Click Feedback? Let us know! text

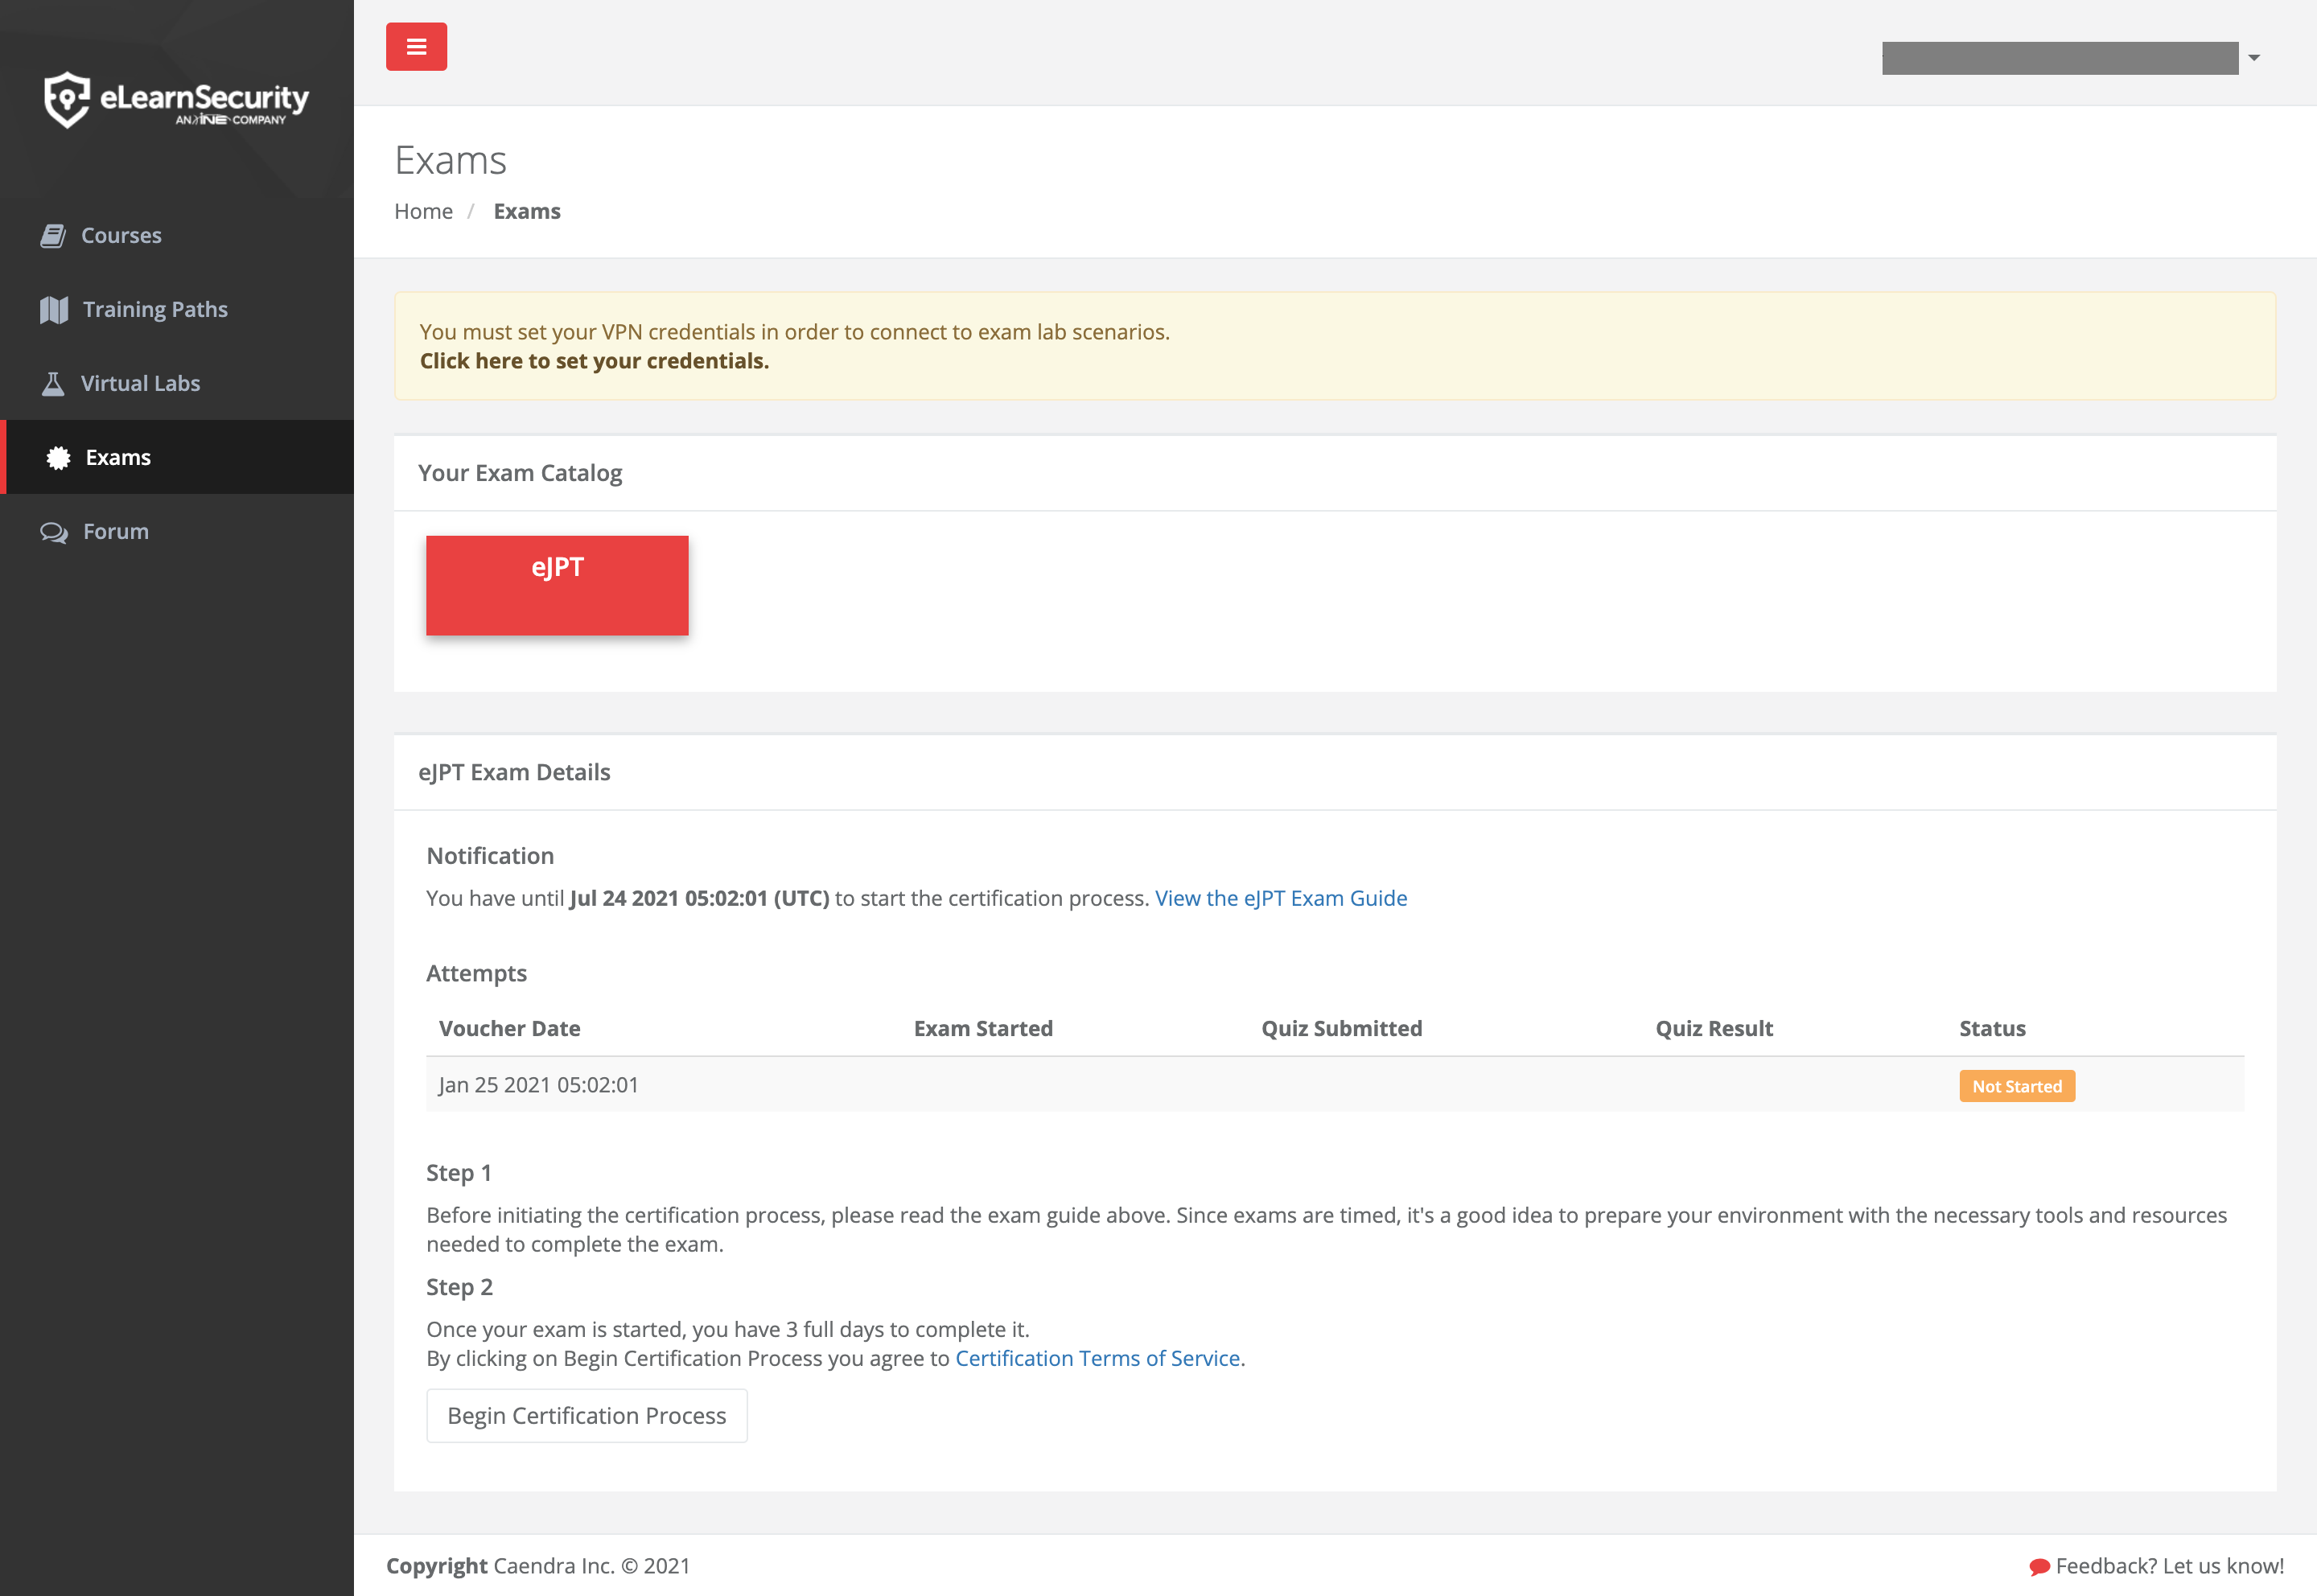point(2176,1565)
